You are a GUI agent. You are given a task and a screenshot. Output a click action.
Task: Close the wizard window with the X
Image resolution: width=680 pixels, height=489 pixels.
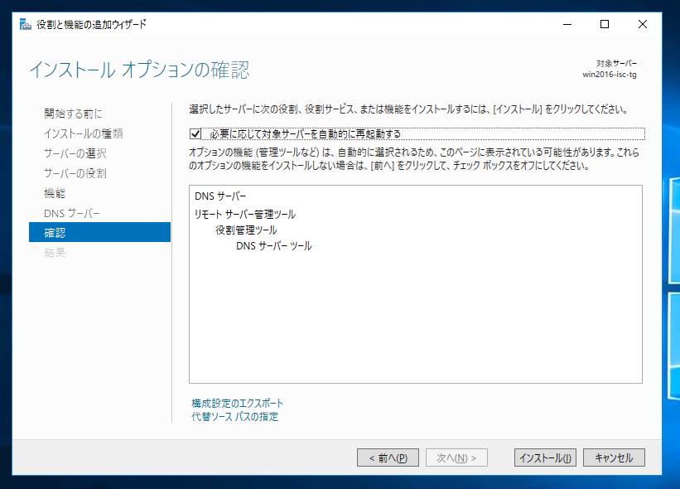click(x=643, y=24)
